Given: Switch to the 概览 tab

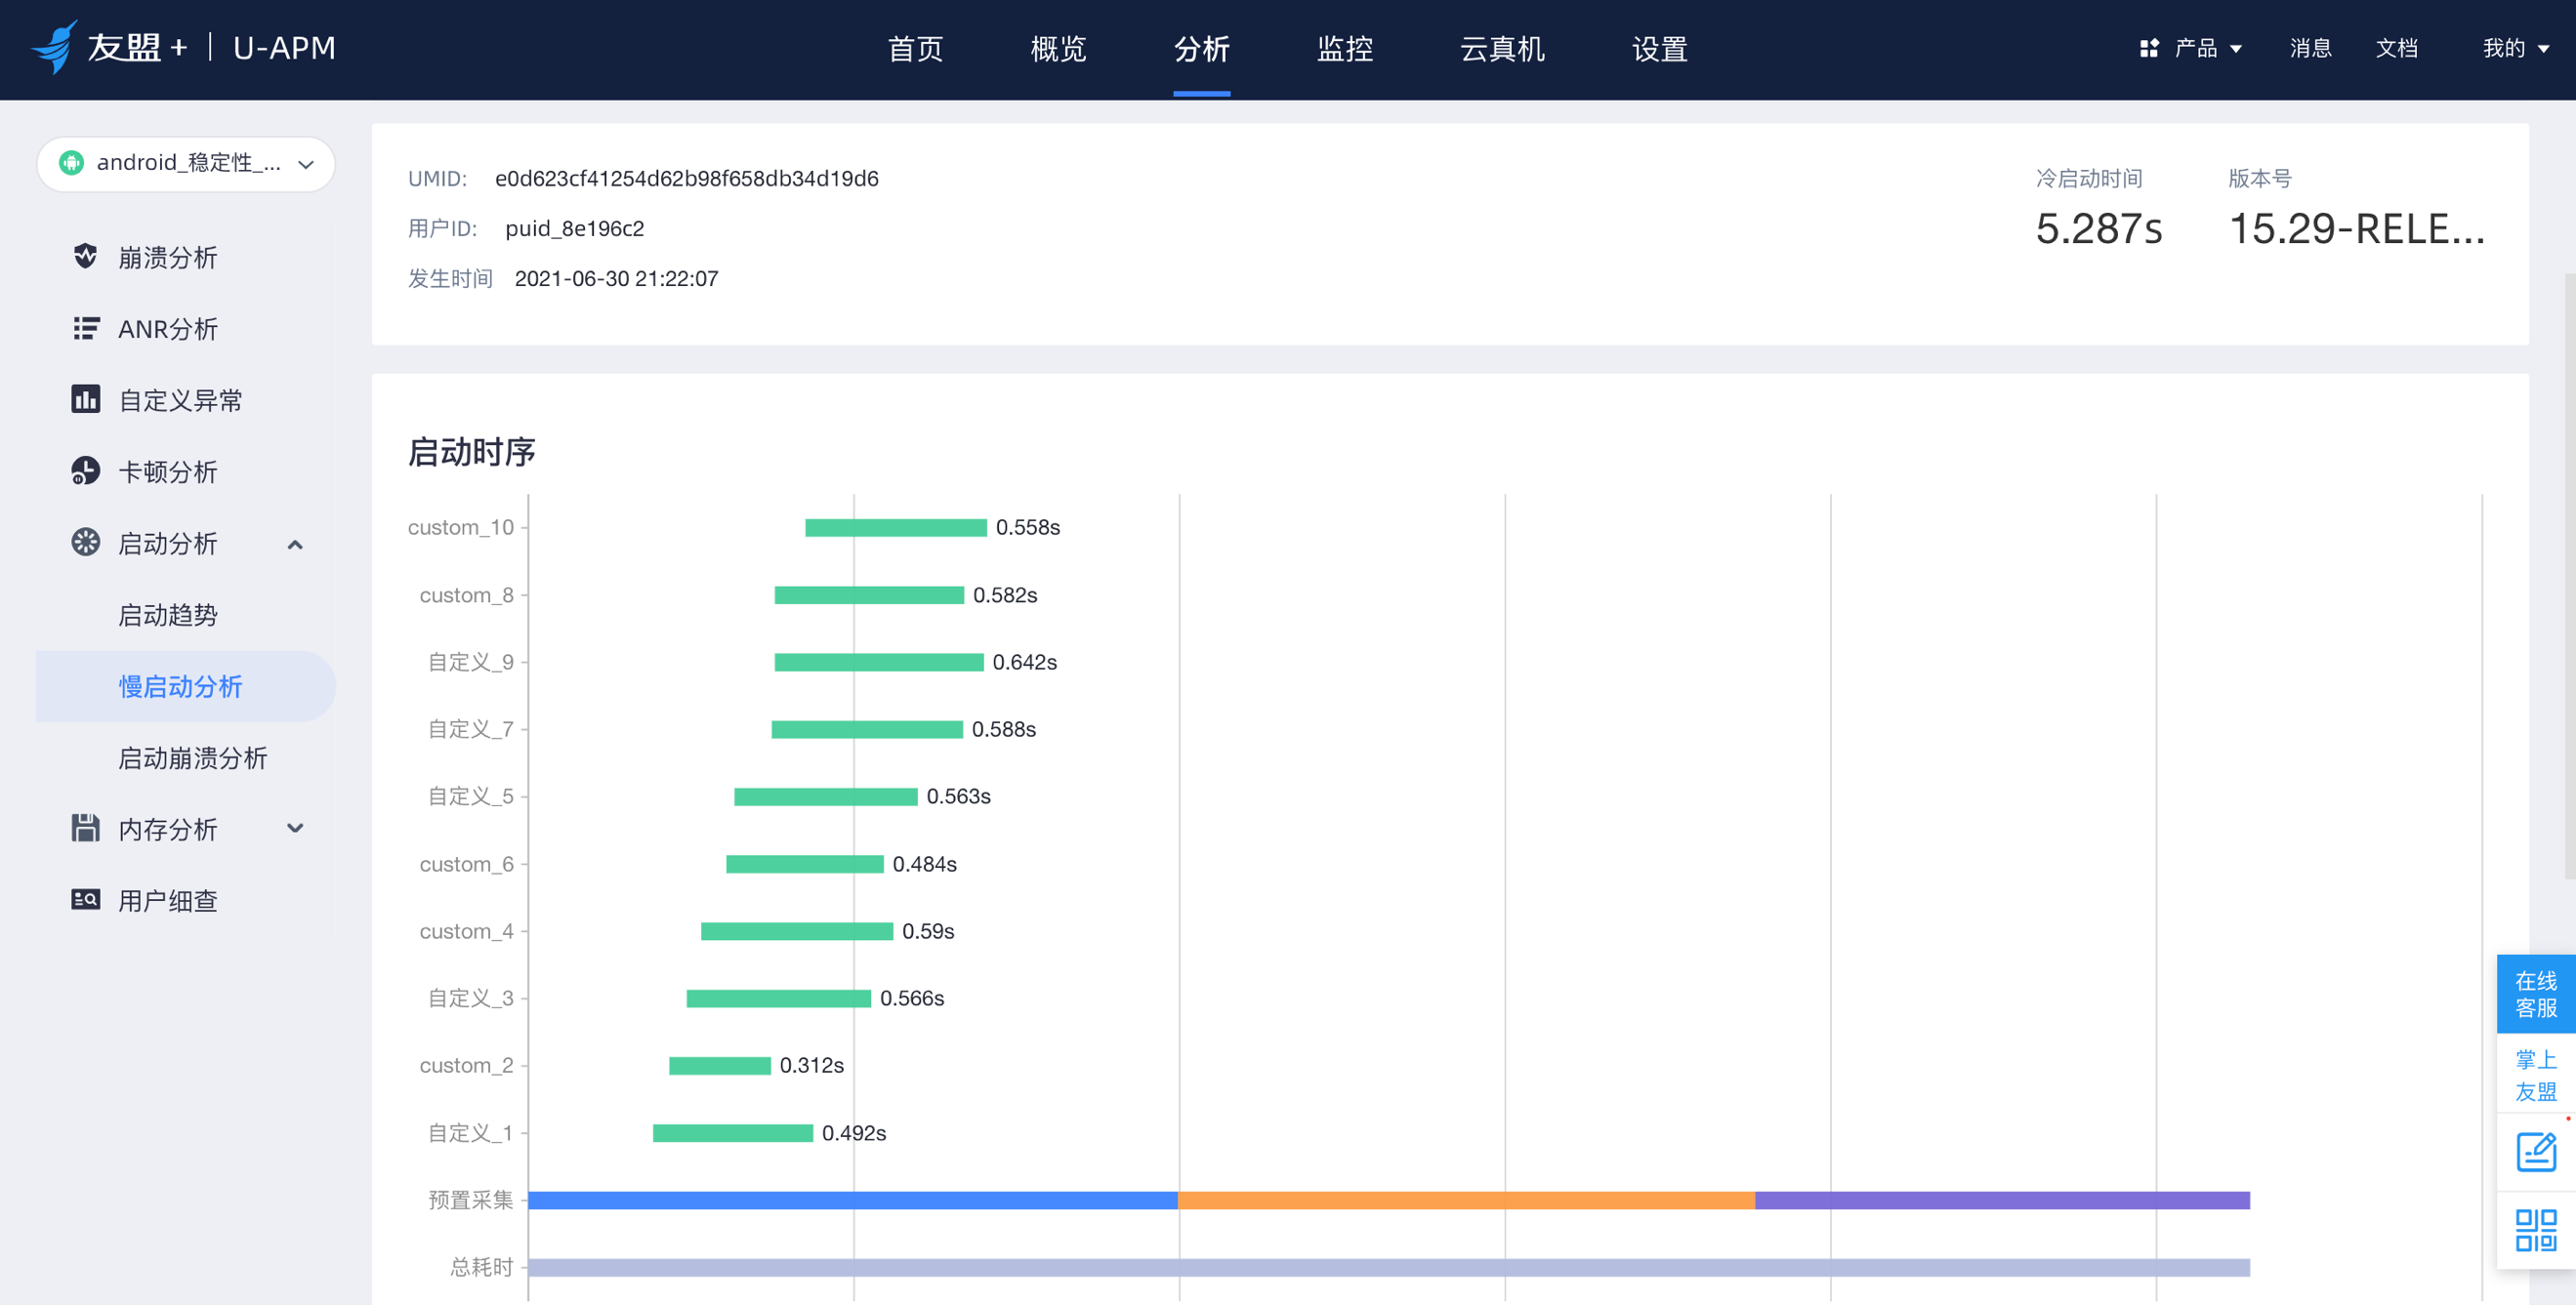Looking at the screenshot, I should [x=1058, y=48].
